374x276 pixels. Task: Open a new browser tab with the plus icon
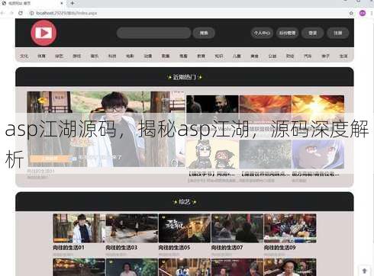73,3
